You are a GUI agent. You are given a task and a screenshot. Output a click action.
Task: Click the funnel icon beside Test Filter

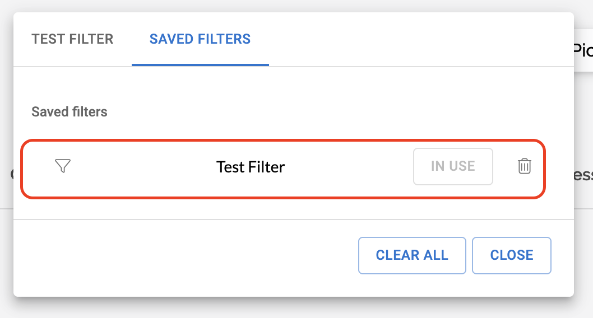[63, 166]
